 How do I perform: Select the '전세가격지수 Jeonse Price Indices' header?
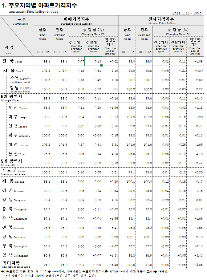161,21
